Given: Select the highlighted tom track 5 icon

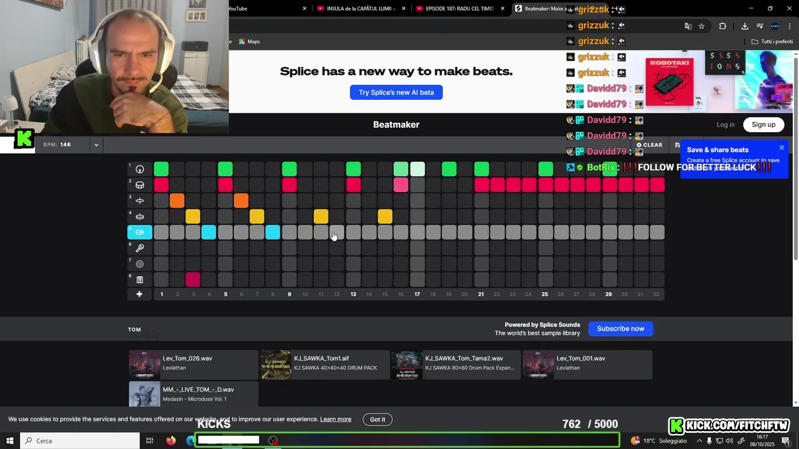Looking at the screenshot, I should click(140, 232).
